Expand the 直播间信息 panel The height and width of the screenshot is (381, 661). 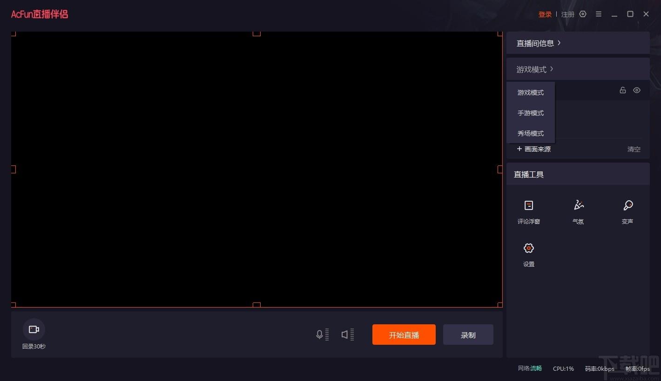click(539, 43)
